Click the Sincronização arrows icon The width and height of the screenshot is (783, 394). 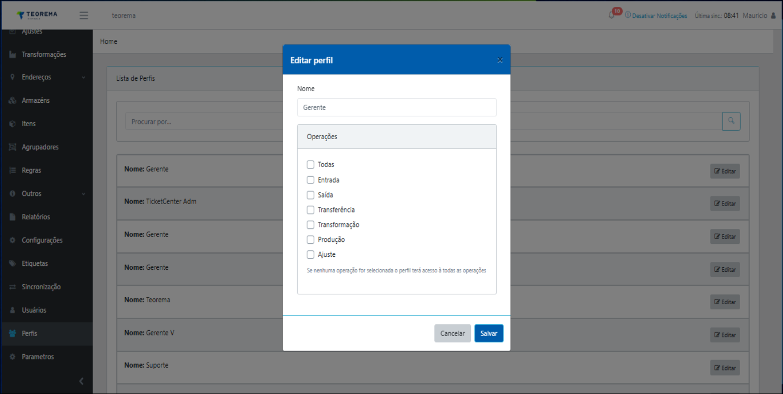click(13, 287)
